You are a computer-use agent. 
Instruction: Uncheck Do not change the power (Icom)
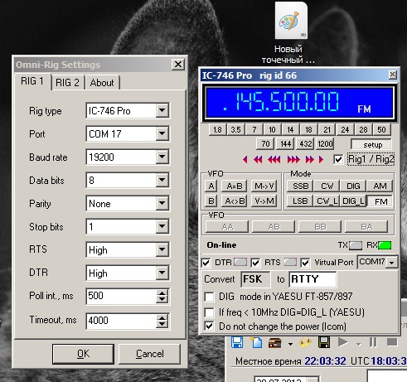click(x=209, y=326)
